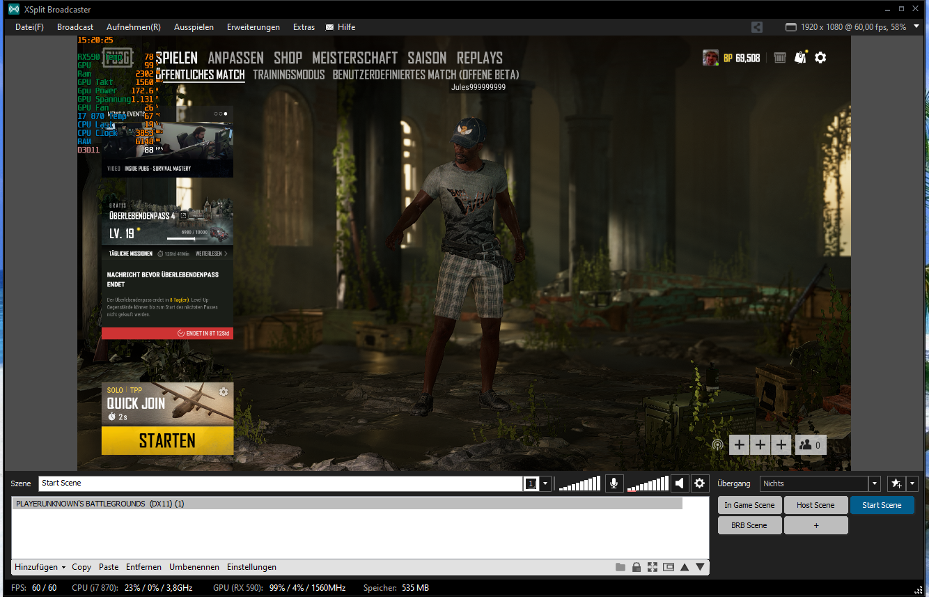Click the XSplit logo in title bar
929x597 pixels.
point(13,10)
